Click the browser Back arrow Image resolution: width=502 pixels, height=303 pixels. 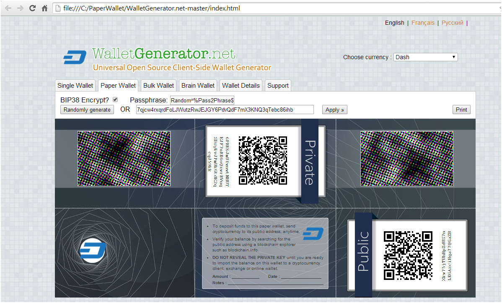pos(8,8)
